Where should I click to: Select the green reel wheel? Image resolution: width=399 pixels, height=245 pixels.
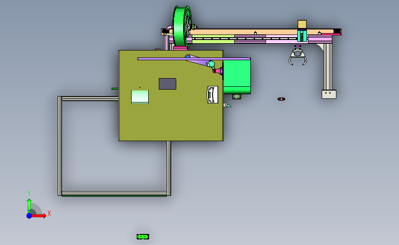tap(182, 27)
